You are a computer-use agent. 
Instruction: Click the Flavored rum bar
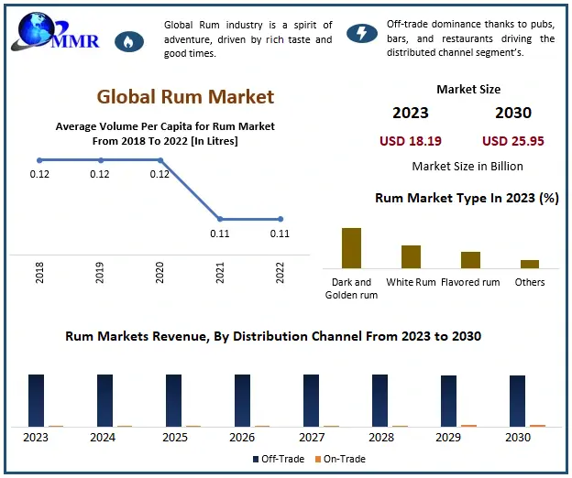[x=470, y=259]
